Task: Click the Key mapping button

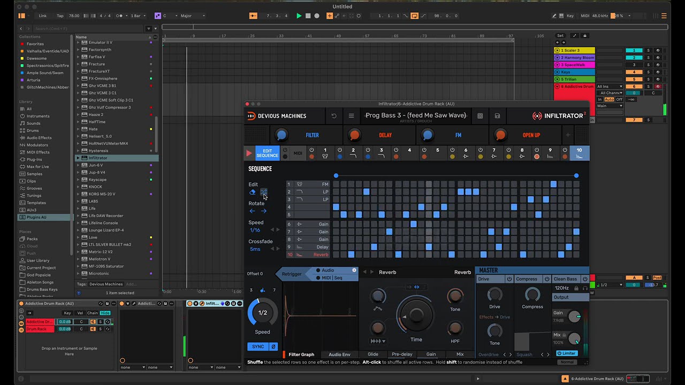Action: coord(570,16)
